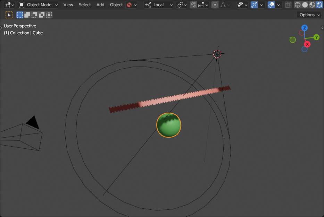Toggle snapping magnet on or off
Image resolution: width=324 pixels, height=217 pixels.
[x=193, y=5]
